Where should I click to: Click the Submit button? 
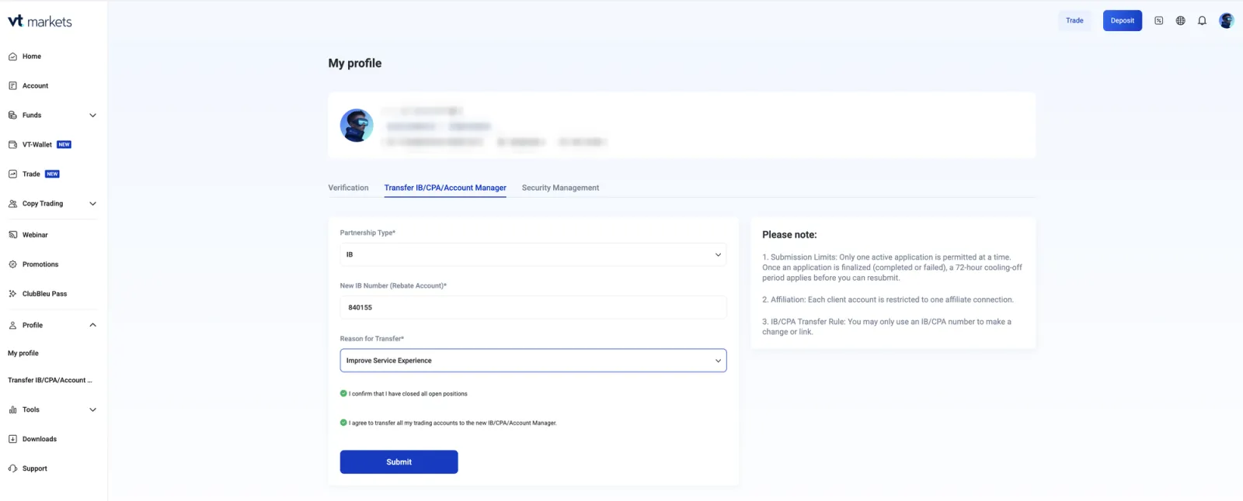tap(399, 462)
